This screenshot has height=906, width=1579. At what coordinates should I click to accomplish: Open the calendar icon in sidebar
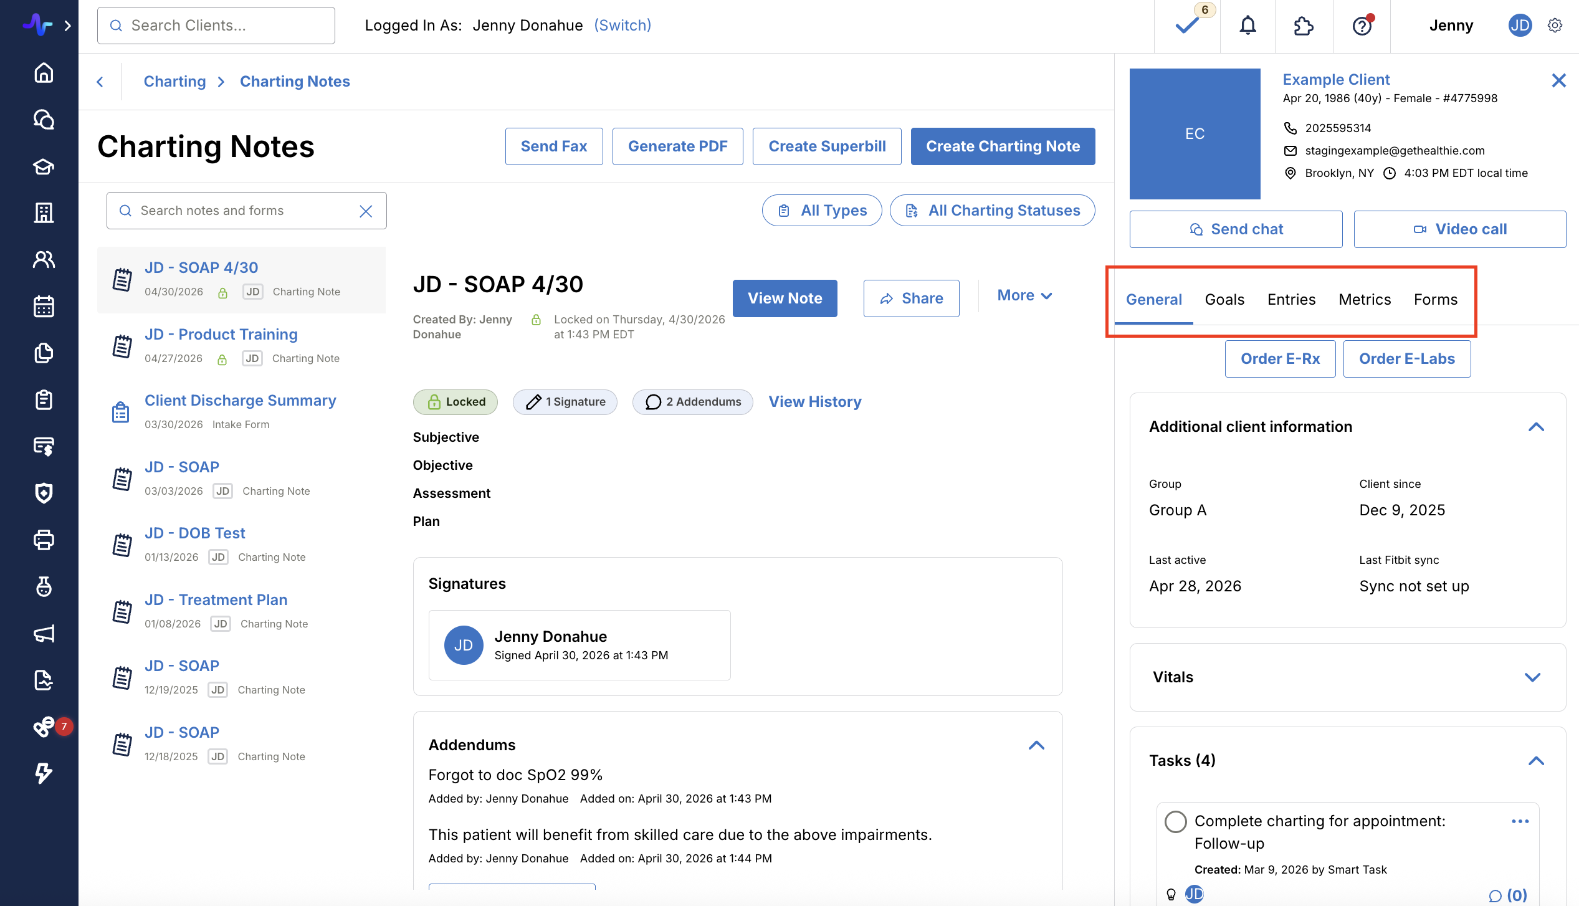click(x=44, y=307)
